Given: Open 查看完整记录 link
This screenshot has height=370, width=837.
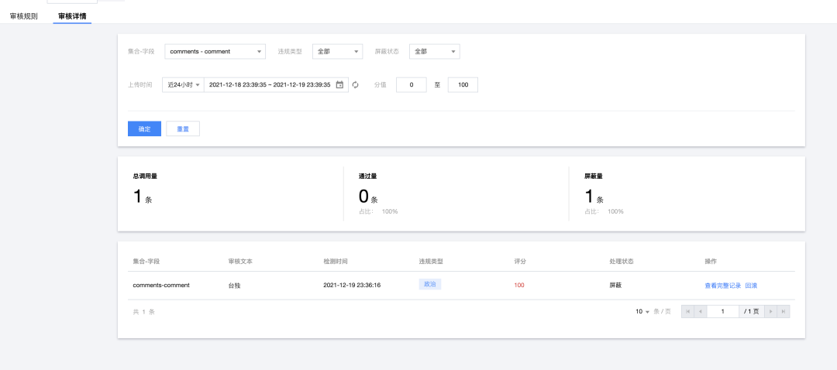Looking at the screenshot, I should [x=723, y=286].
